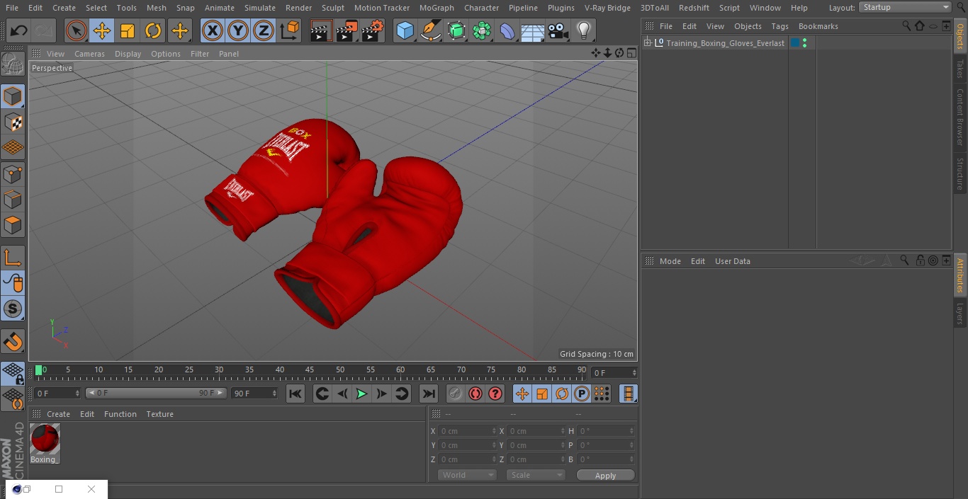Toggle the Attributes lock icon
Screen dimensions: 968x499
(920, 260)
